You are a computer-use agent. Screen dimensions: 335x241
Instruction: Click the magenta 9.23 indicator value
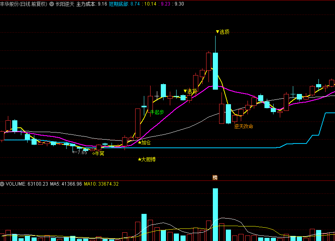pyautogui.click(x=166, y=4)
